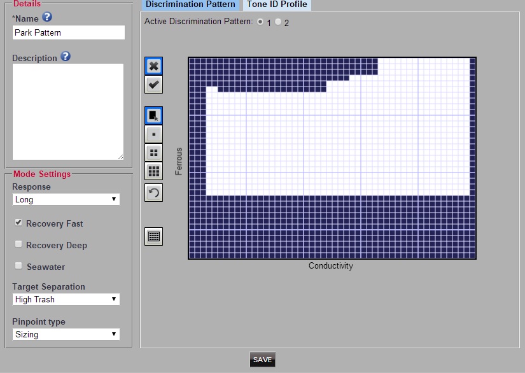Switch to the Tone ID Profile tab
Image resolution: width=525 pixels, height=373 pixels.
(277, 4)
